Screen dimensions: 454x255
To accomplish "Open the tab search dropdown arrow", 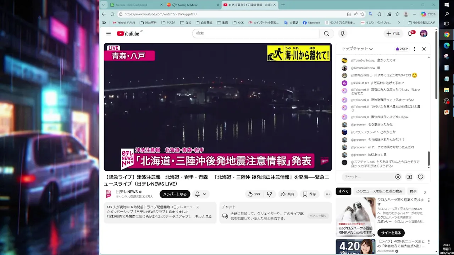I will [104, 5].
